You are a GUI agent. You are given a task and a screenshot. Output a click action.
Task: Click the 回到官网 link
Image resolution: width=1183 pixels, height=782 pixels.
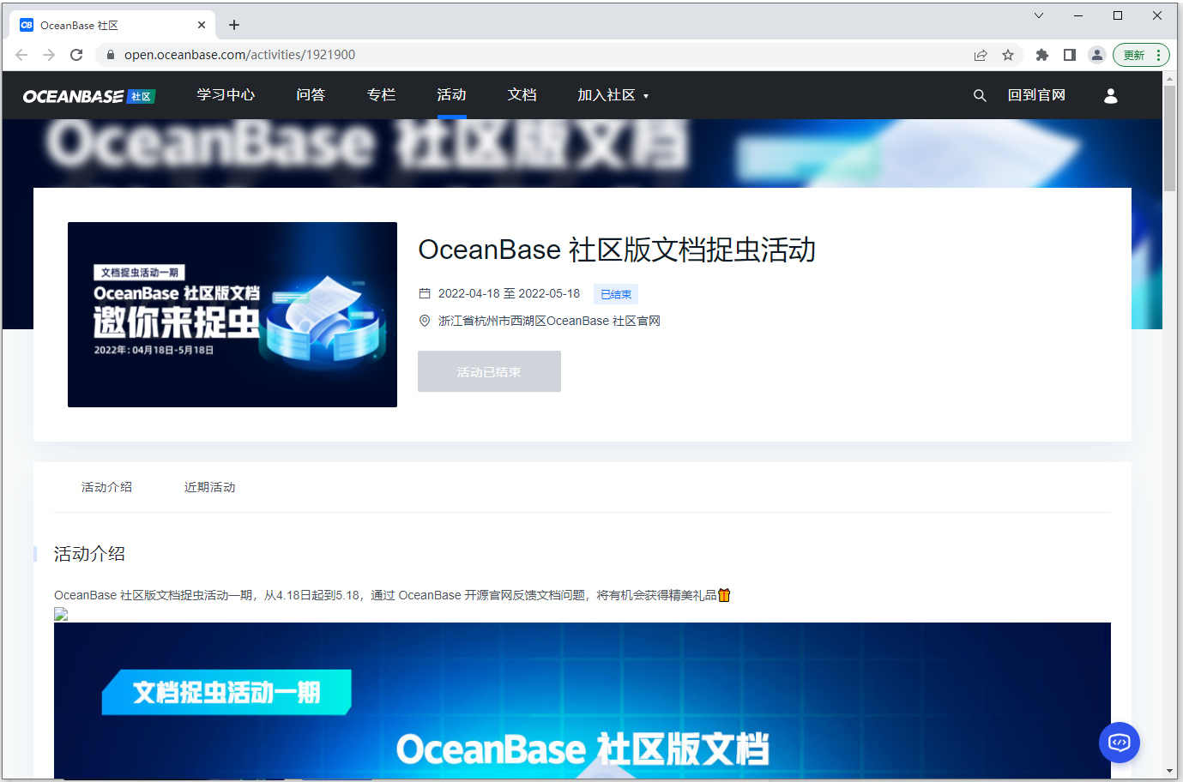click(x=1036, y=95)
